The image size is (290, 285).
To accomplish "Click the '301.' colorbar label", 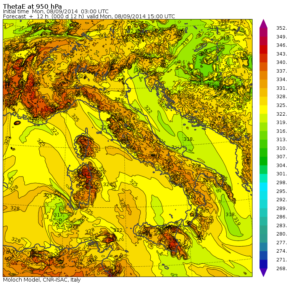I will 282,174.
